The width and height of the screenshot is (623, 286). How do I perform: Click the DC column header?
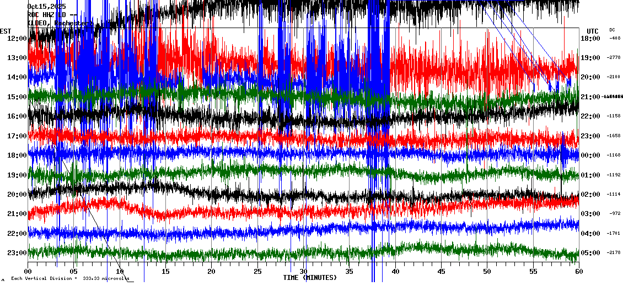pyautogui.click(x=612, y=30)
